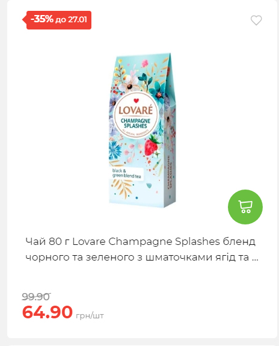The image size is (279, 346).
Task: Click the 'до 27.01' promo end date
Action: pyautogui.click(x=71, y=20)
